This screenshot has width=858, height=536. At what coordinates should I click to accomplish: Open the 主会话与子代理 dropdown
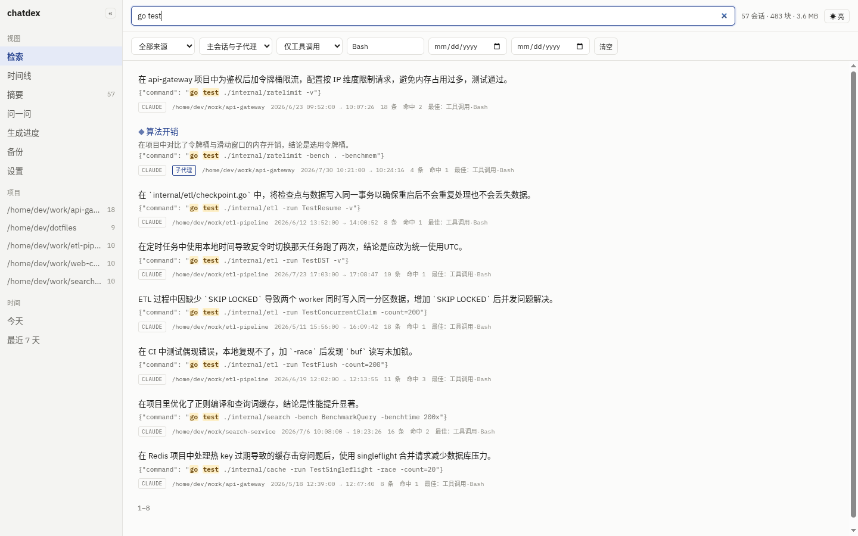tap(235, 46)
